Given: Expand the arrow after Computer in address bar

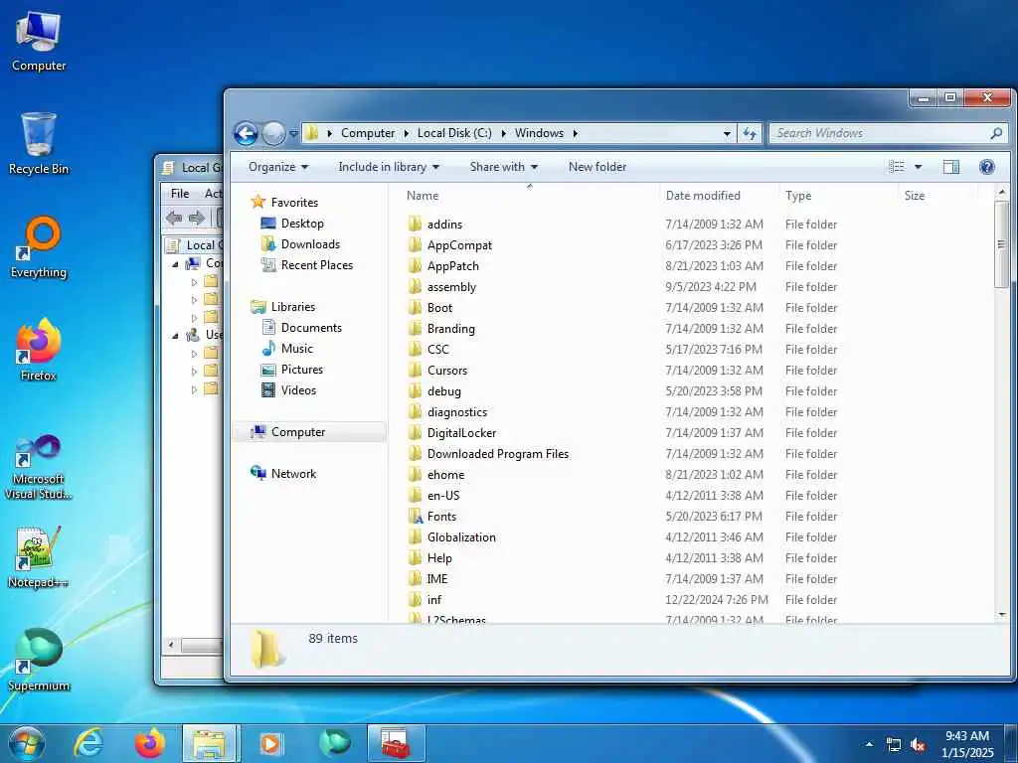Looking at the screenshot, I should (x=406, y=134).
